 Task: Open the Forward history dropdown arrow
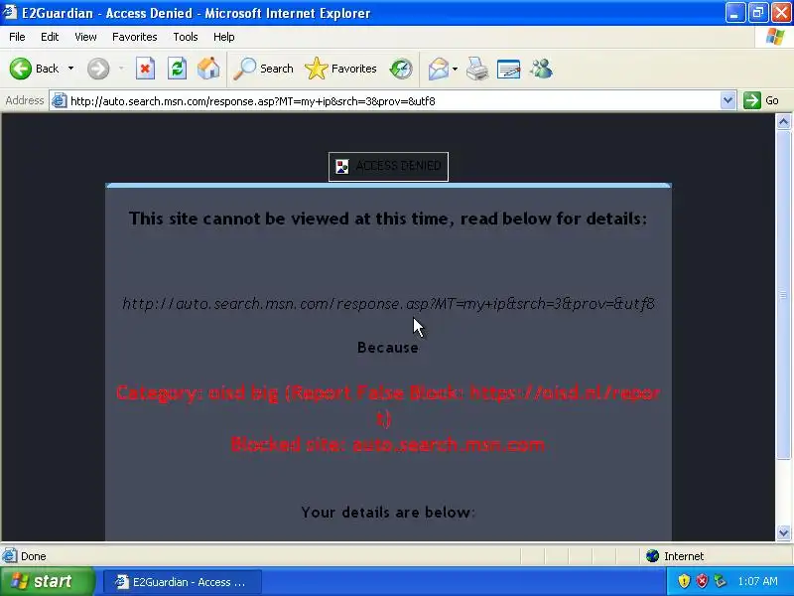coord(121,69)
